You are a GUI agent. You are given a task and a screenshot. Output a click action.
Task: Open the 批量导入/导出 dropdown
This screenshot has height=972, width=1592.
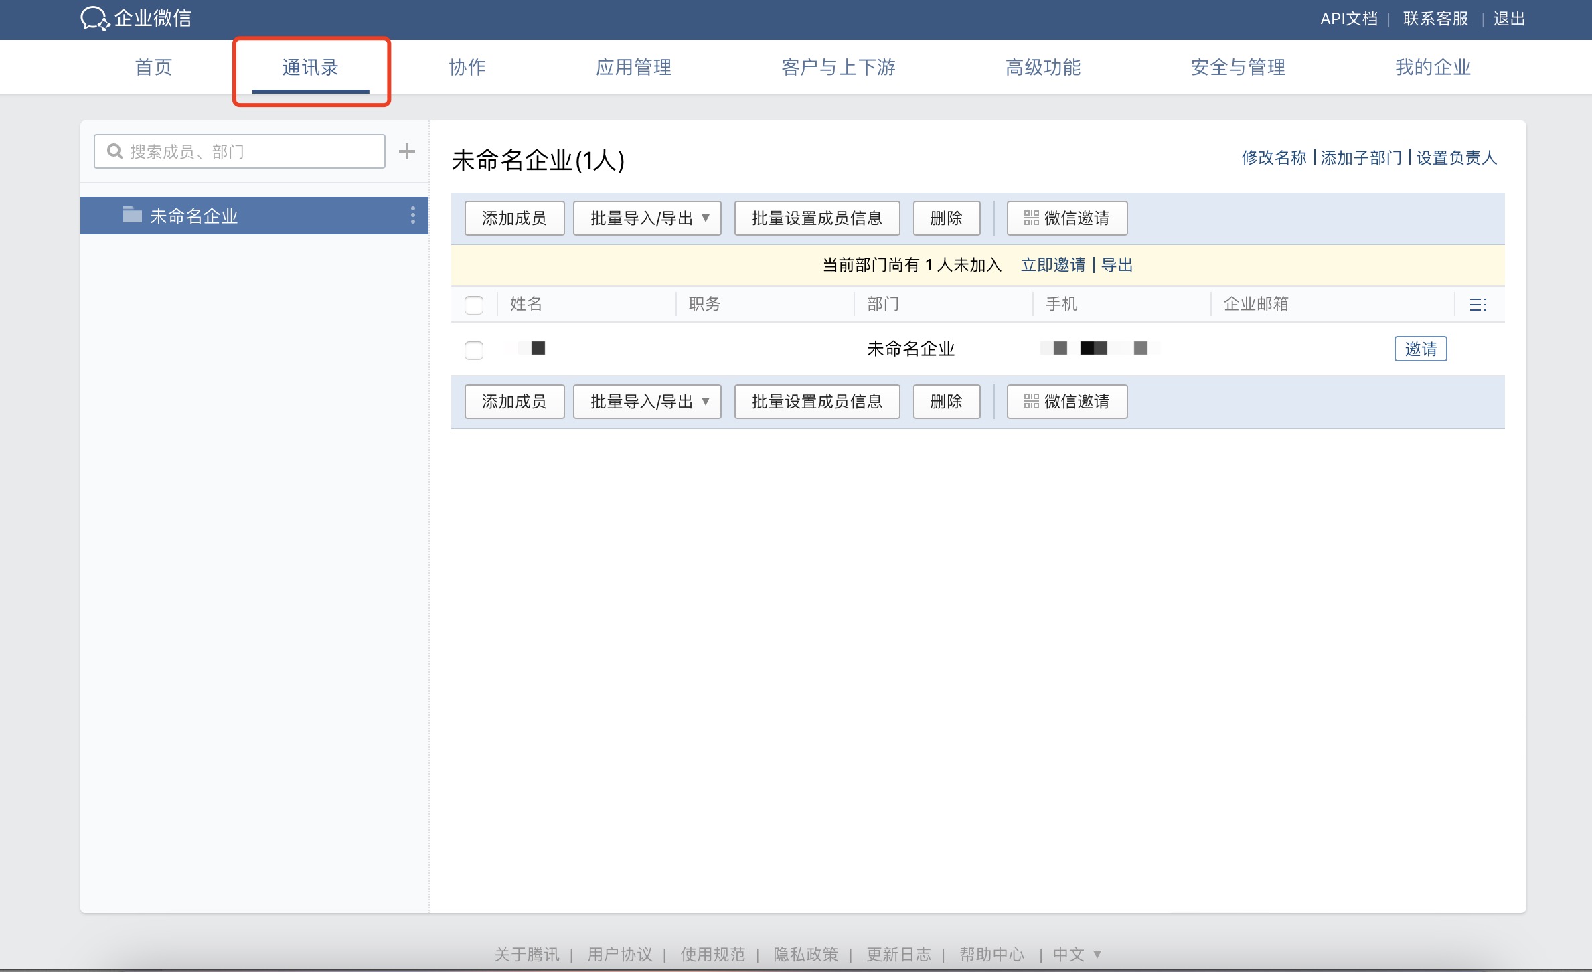[647, 218]
